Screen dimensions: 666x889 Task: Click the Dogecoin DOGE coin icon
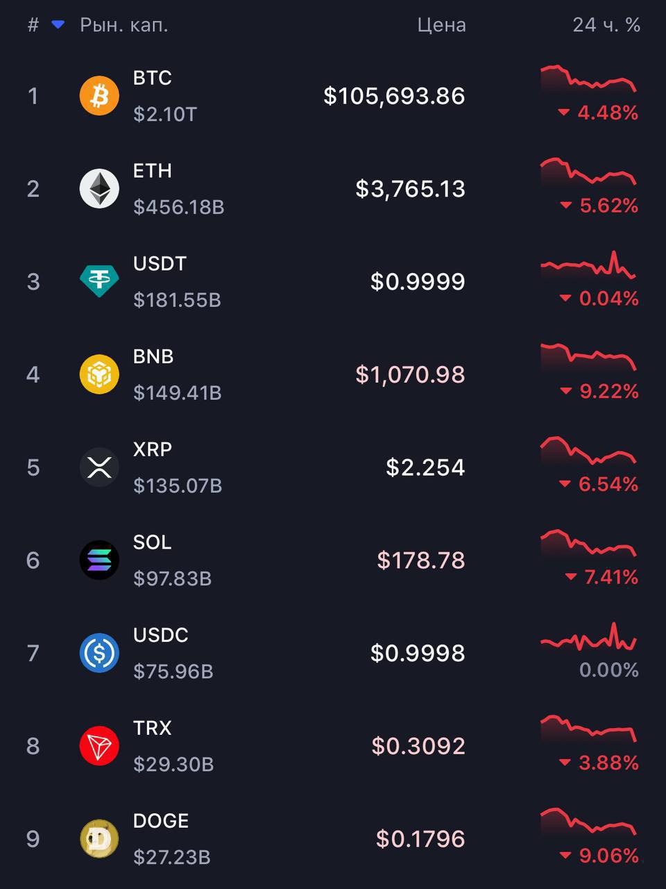pos(99,839)
